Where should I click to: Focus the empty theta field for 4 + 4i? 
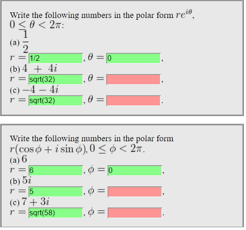133,80
